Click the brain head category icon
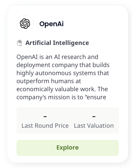The image size is (132, 168). [x=19, y=43]
